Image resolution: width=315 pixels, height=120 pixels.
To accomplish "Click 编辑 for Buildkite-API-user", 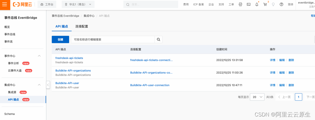I will (282, 85).
